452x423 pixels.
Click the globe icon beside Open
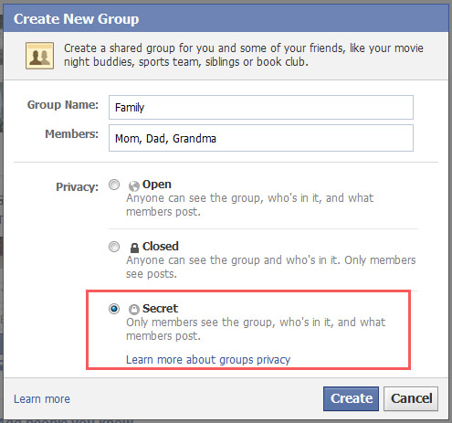click(x=134, y=185)
